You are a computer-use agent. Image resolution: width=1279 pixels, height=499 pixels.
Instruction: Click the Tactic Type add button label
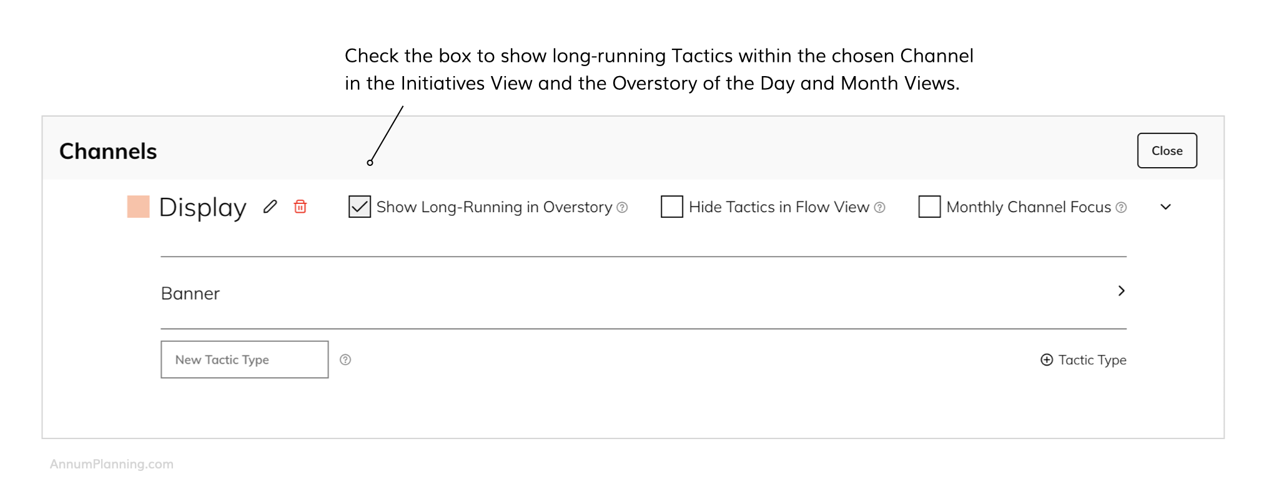point(1092,360)
